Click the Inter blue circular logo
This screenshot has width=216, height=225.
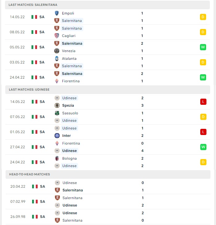point(57,136)
